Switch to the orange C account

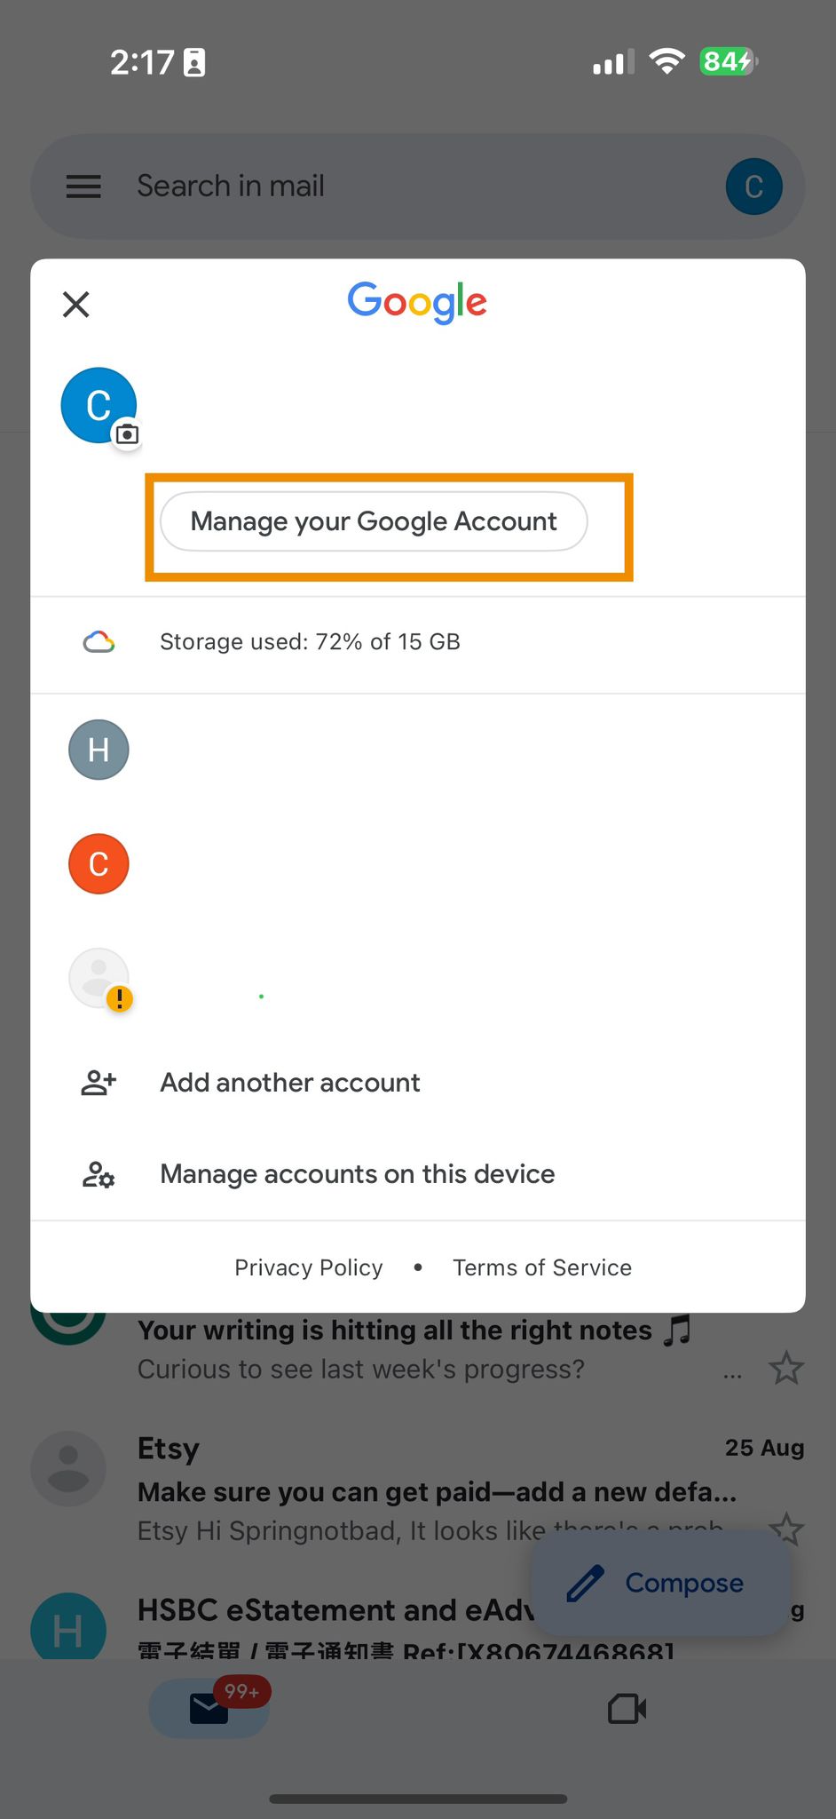pyautogui.click(x=99, y=863)
